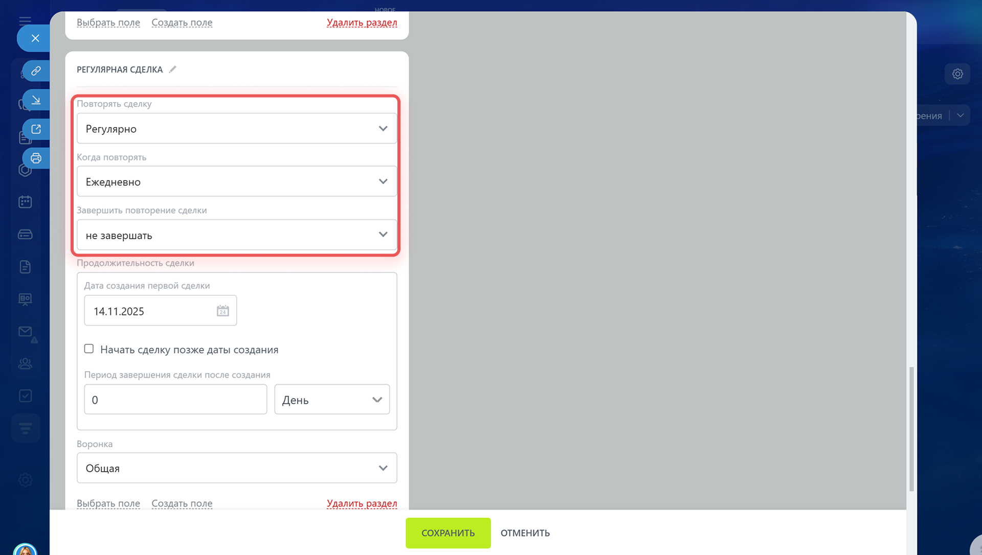Viewport: 982px width, 555px height.
Task: Click the bottom Создать поле link
Action: tap(182, 503)
